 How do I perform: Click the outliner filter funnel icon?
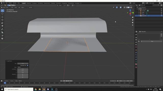(158, 5)
